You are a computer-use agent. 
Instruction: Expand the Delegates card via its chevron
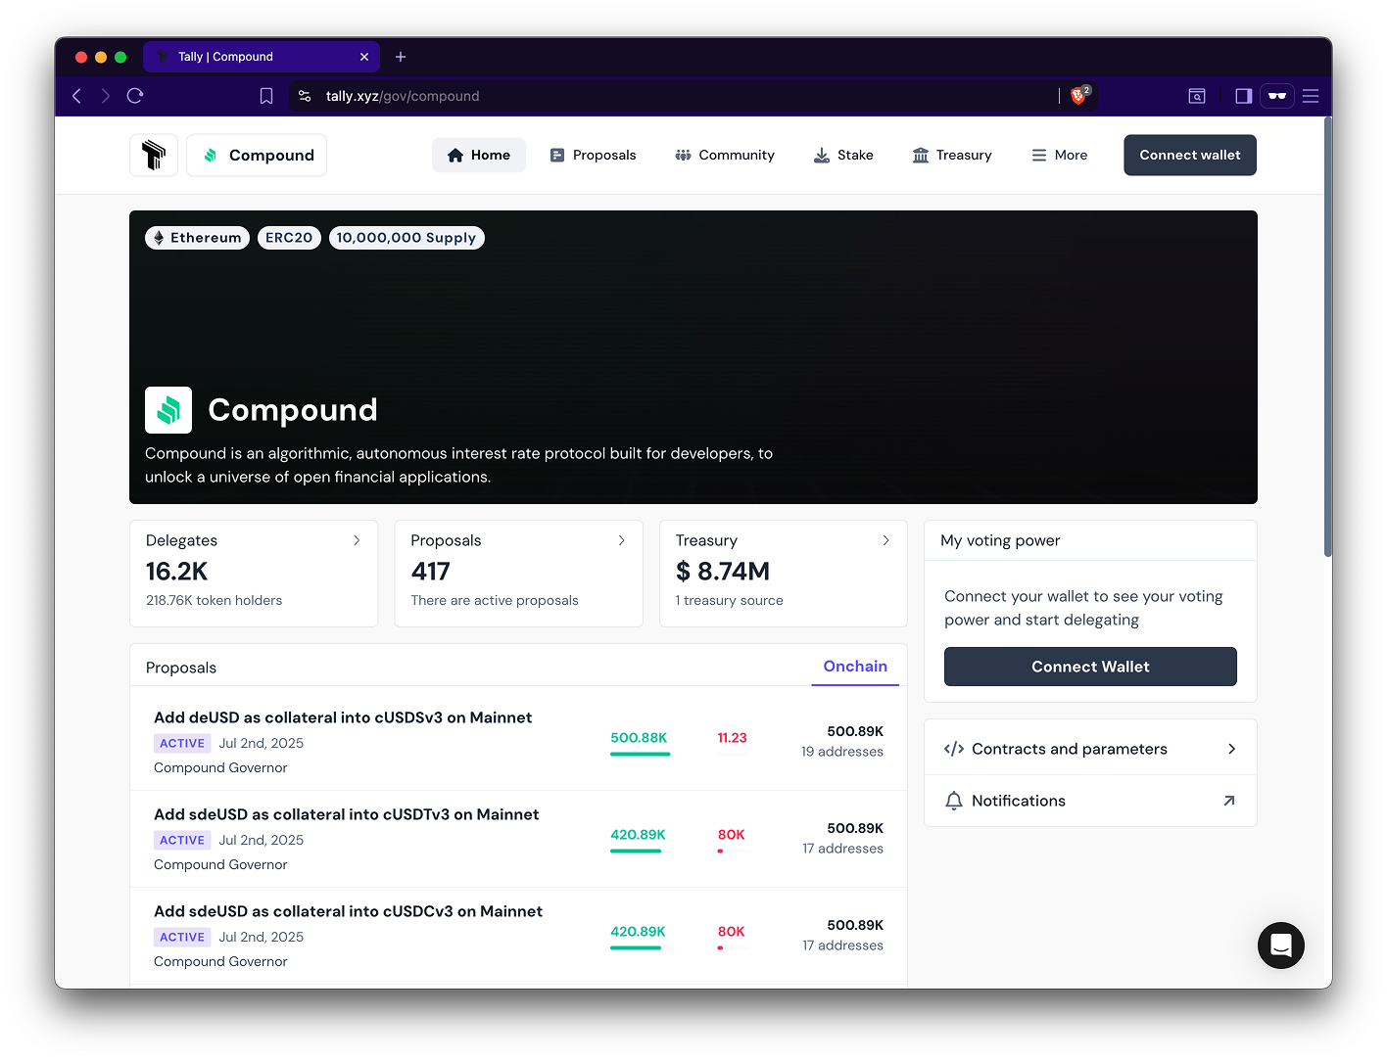[357, 540]
